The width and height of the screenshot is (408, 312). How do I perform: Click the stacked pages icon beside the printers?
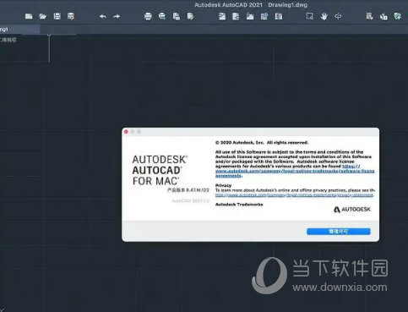(177, 16)
